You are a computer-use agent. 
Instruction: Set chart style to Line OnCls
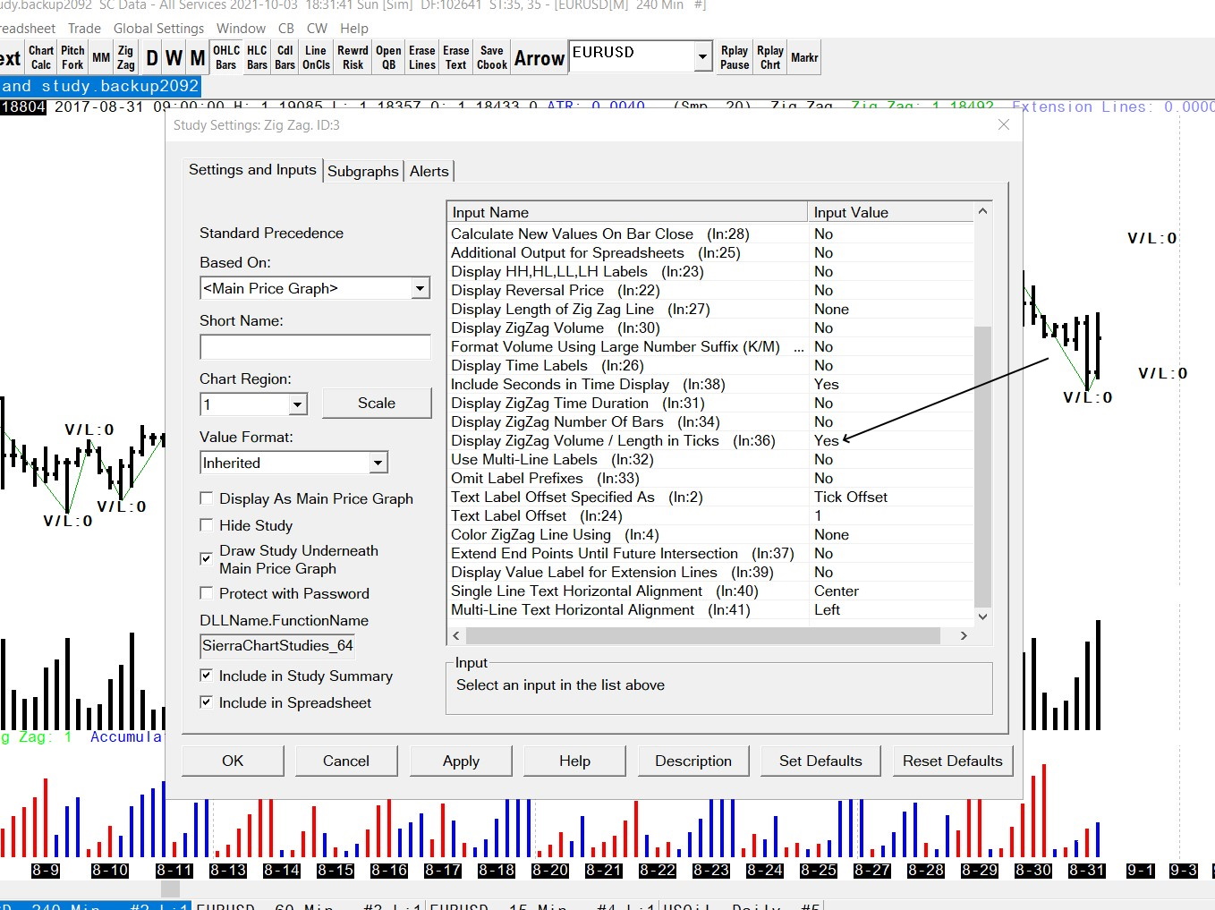(316, 57)
